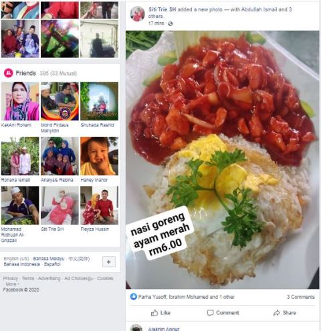Switch language to Bahasa Melayu

[x=49, y=259]
